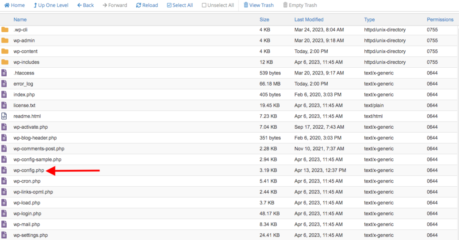Image resolution: width=459 pixels, height=240 pixels.
Task: Sort files by Name column header
Action: (20, 20)
